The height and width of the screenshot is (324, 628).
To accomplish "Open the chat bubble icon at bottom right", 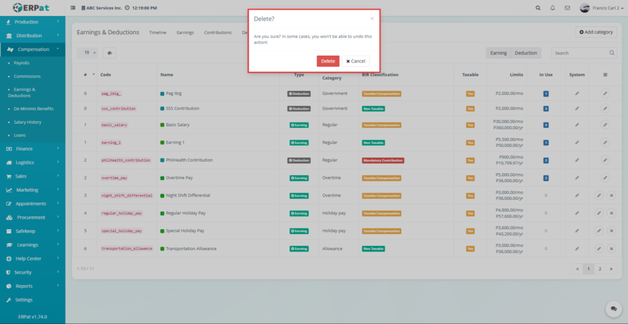I will [x=611, y=309].
